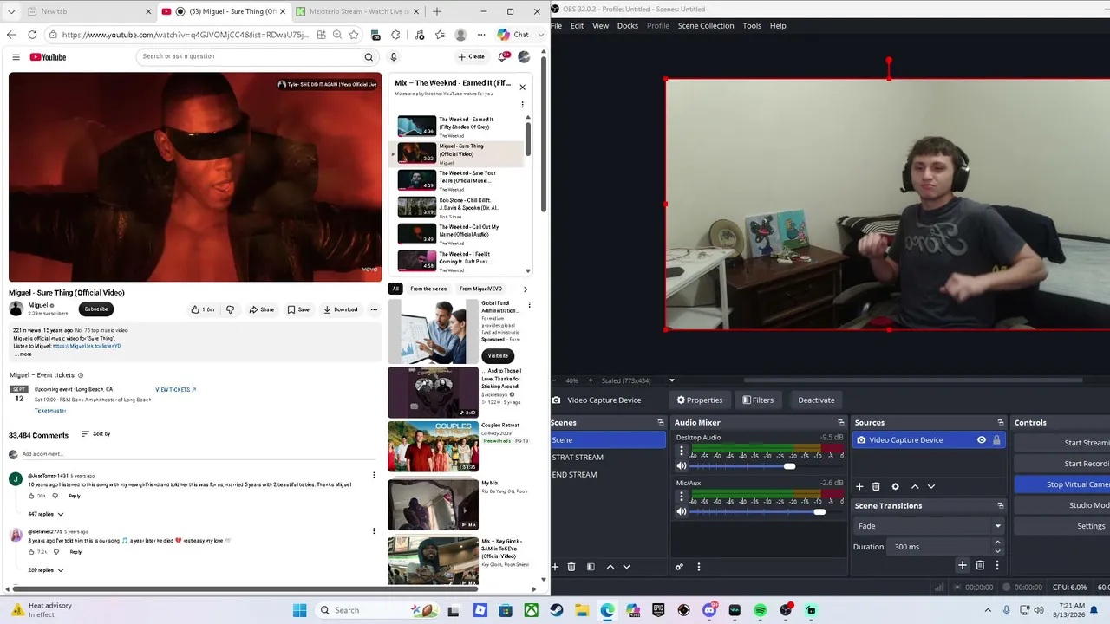Select the 'From MiguelVEVO' chip
The image size is (1110, 624).
point(480,289)
